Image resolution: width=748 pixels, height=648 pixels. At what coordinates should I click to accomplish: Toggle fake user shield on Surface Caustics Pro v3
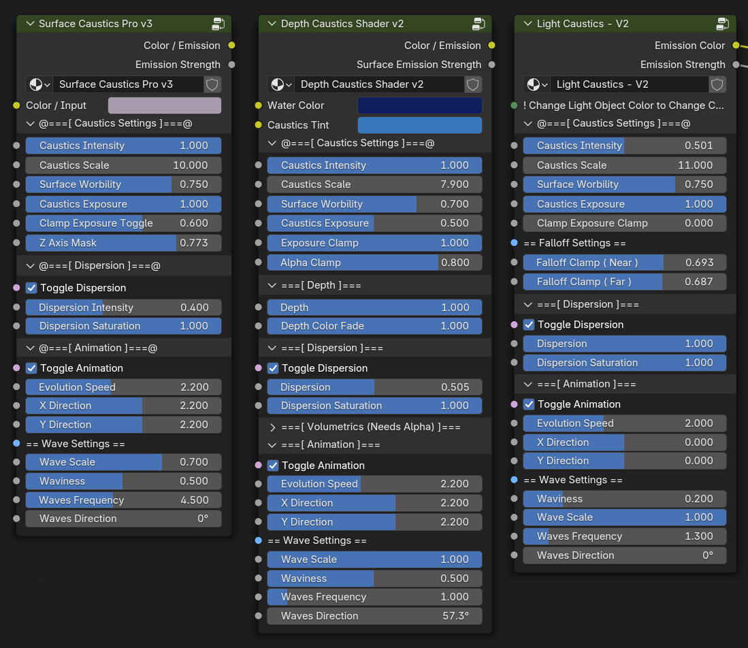coord(212,84)
